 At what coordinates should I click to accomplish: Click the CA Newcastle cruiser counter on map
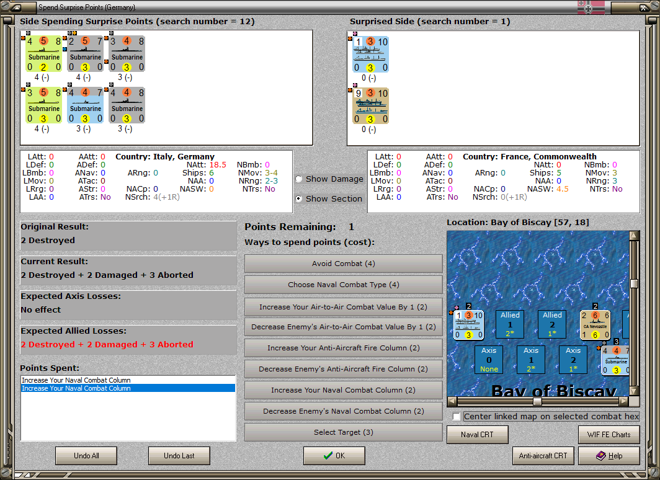point(595,324)
